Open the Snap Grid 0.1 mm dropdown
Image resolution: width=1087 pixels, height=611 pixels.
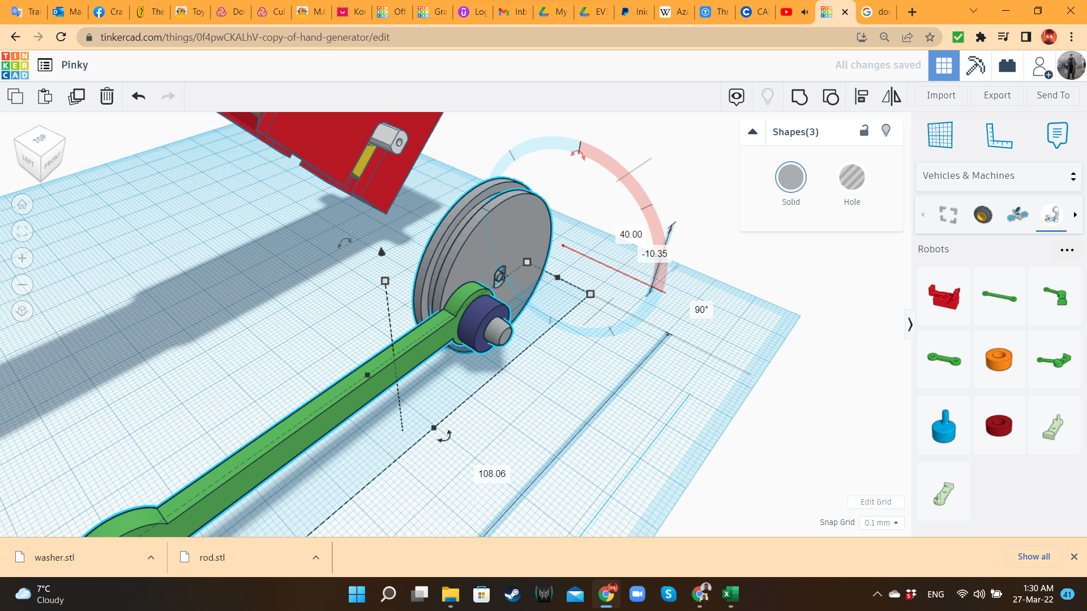(x=881, y=523)
